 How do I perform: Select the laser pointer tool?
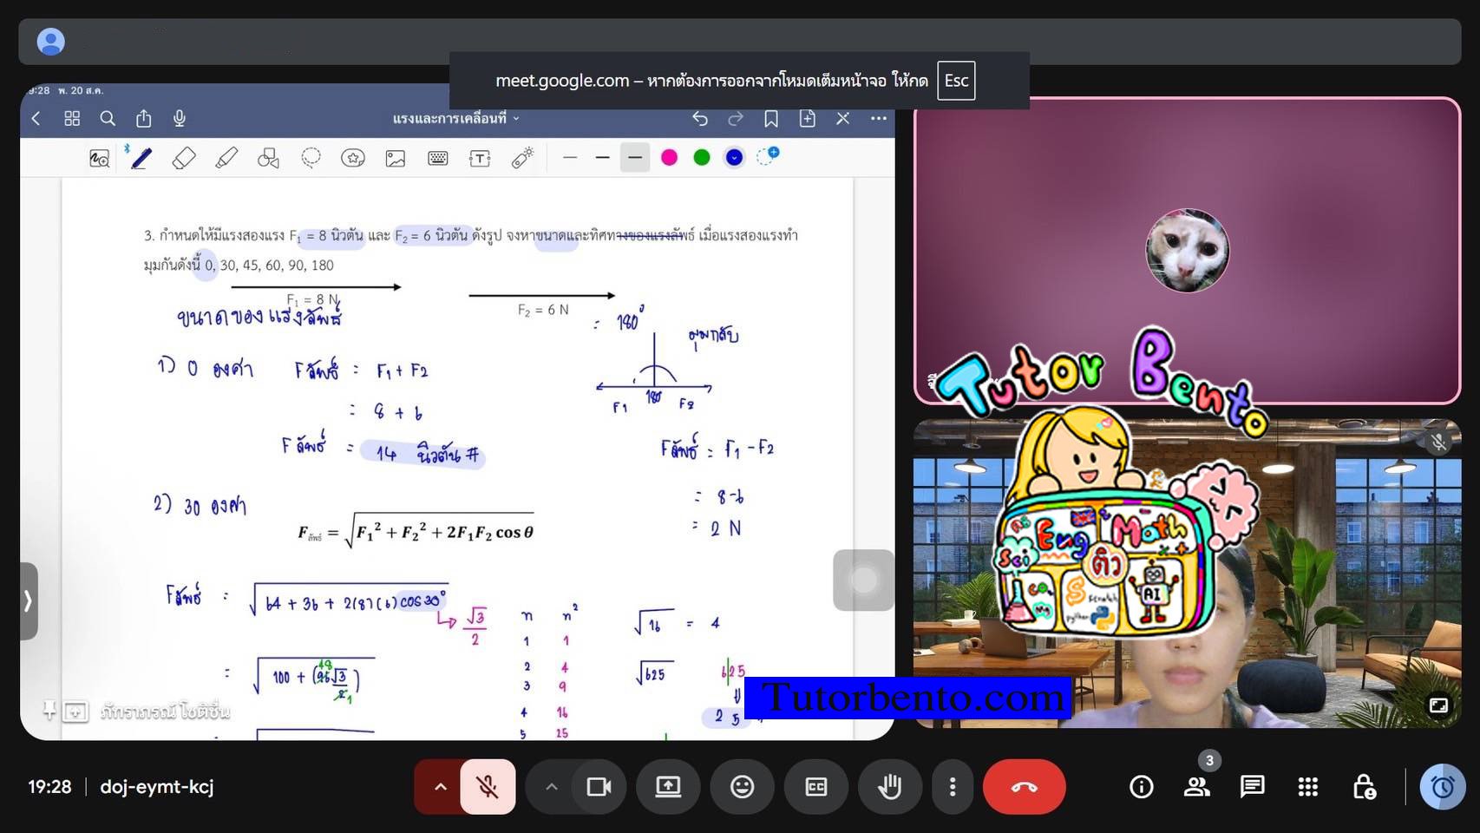[x=522, y=158]
